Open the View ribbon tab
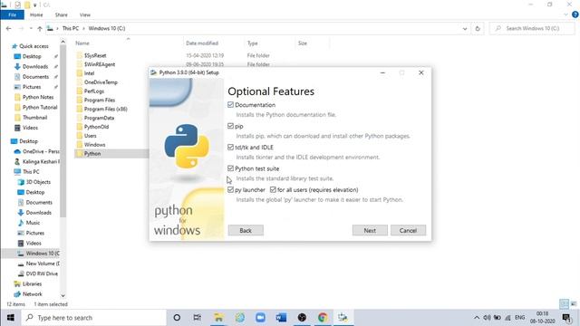 click(84, 14)
